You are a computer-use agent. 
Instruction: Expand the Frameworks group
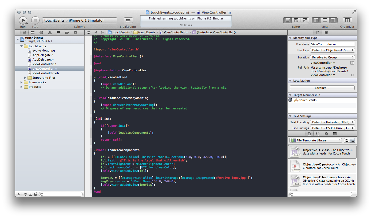tap(22, 82)
